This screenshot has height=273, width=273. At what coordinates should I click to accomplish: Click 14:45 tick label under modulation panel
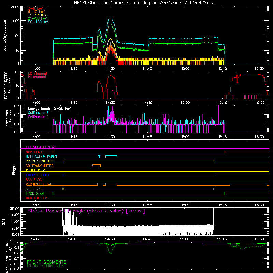pos(147,137)
